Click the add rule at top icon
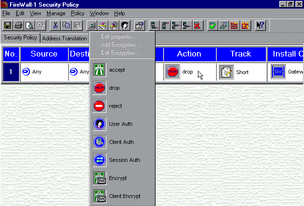The image size is (304, 206). coord(165,25)
